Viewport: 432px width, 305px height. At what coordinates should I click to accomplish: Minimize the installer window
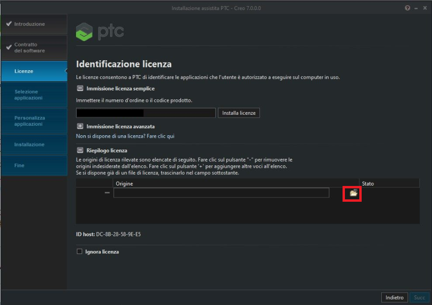[x=416, y=8]
